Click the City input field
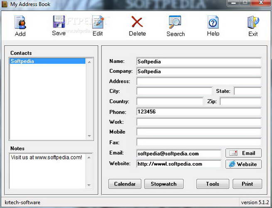The height and width of the screenshot is (208, 272). (x=174, y=91)
